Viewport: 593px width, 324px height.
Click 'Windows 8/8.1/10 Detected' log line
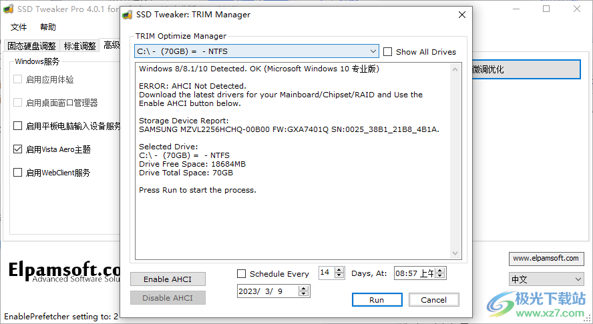[x=259, y=69]
